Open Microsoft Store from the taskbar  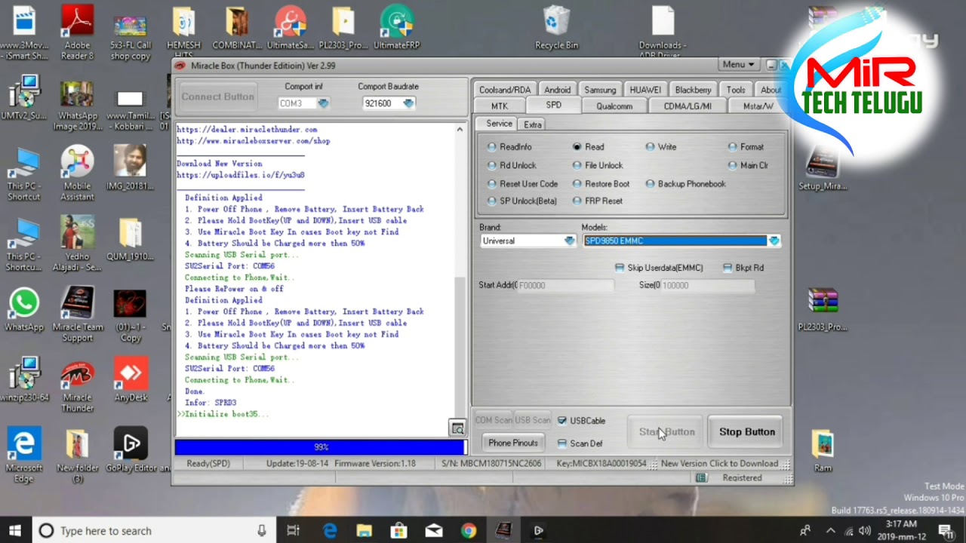pyautogui.click(x=399, y=530)
